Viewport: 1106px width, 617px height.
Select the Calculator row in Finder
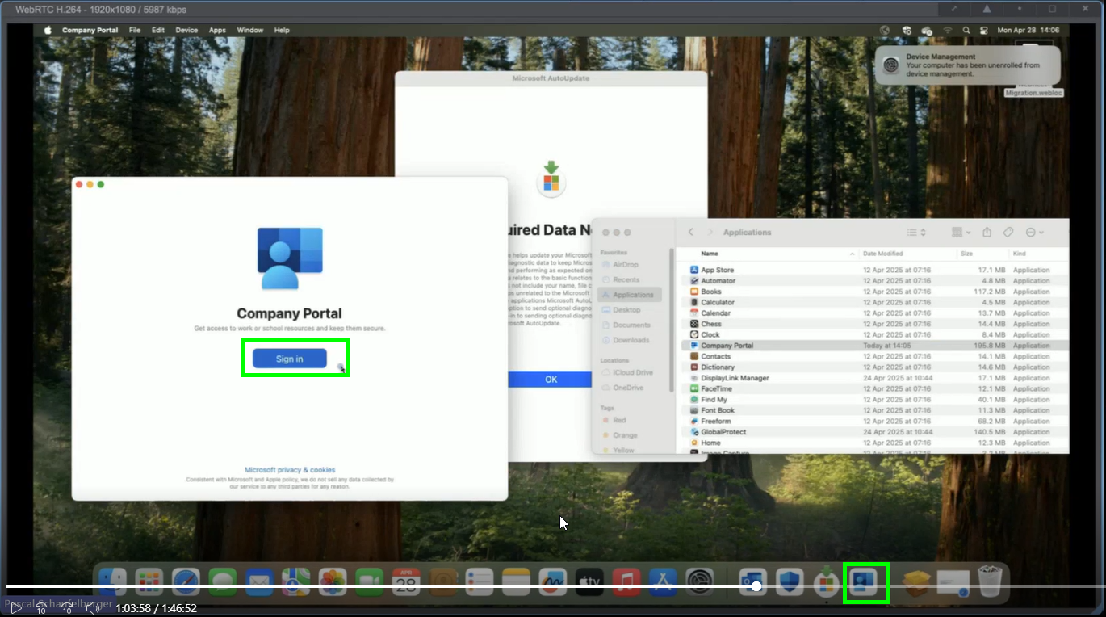[x=875, y=302]
